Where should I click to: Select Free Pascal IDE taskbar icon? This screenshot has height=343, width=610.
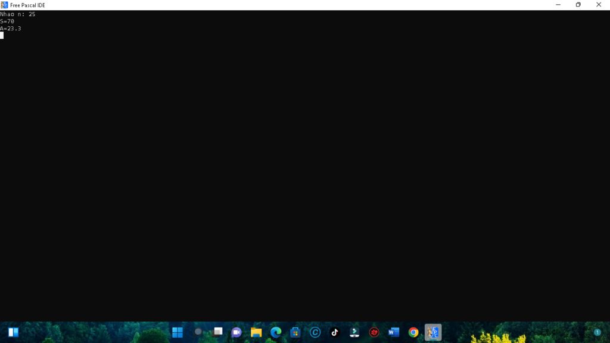[x=433, y=332]
